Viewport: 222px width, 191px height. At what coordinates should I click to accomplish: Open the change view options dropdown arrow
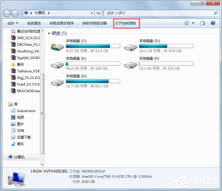click(193, 23)
